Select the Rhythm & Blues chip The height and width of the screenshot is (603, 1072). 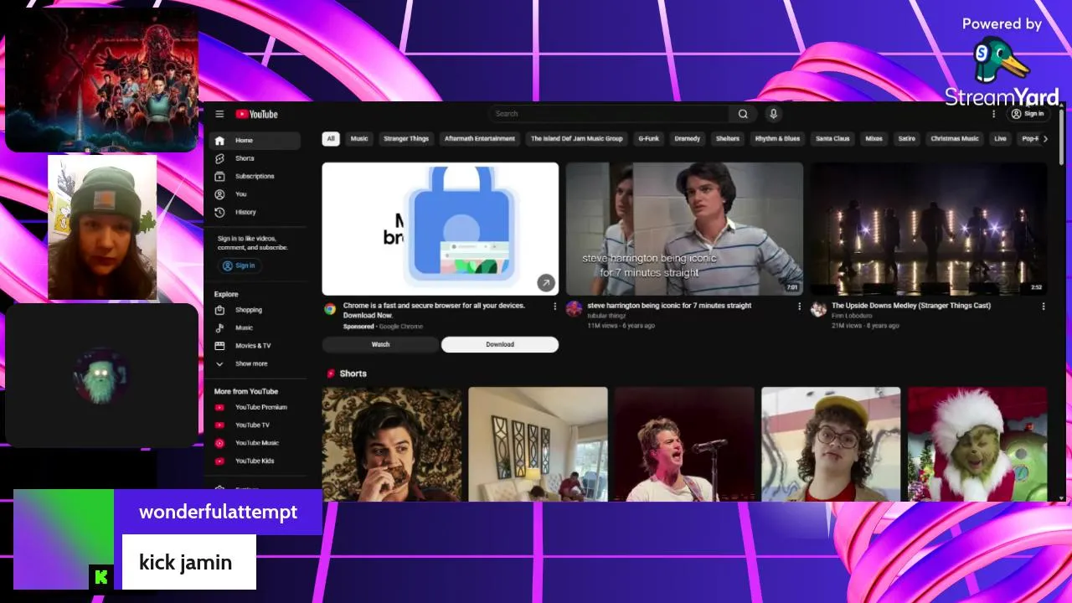tap(777, 139)
